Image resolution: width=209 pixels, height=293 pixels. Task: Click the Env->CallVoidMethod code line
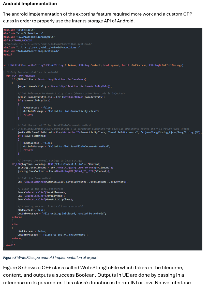[x=73, y=182]
